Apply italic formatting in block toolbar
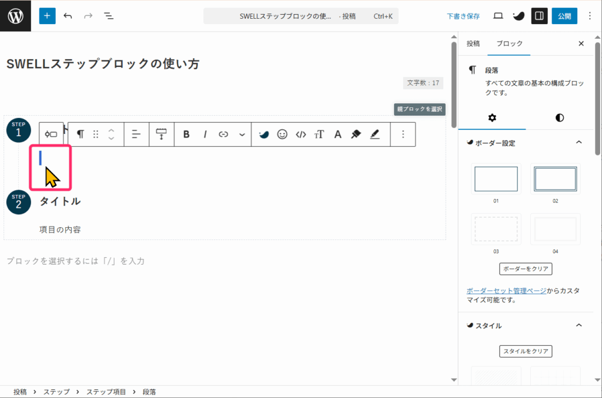Image resolution: width=602 pixels, height=398 pixels. coord(205,134)
